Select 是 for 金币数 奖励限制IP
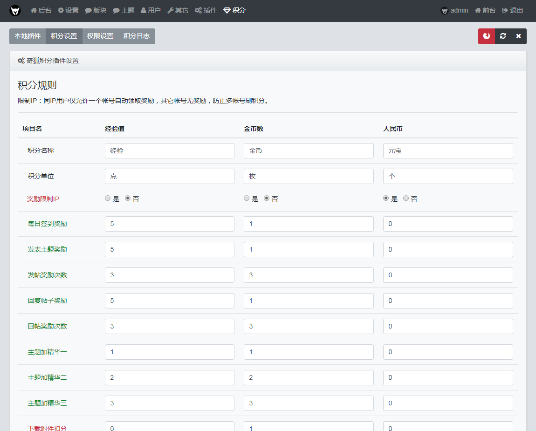The width and height of the screenshot is (536, 431). coord(247,198)
